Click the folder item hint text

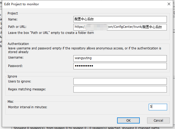51,33
